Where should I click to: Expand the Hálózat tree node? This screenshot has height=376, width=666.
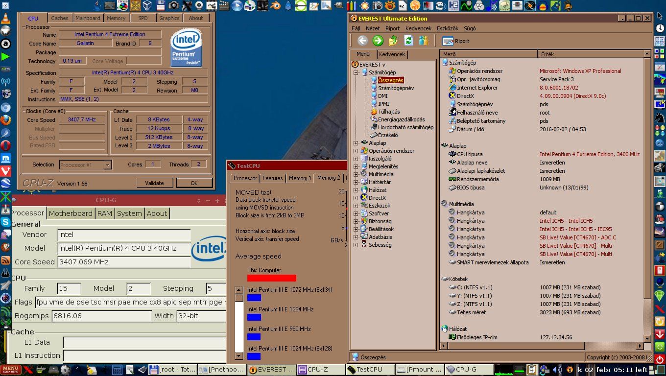click(x=356, y=190)
